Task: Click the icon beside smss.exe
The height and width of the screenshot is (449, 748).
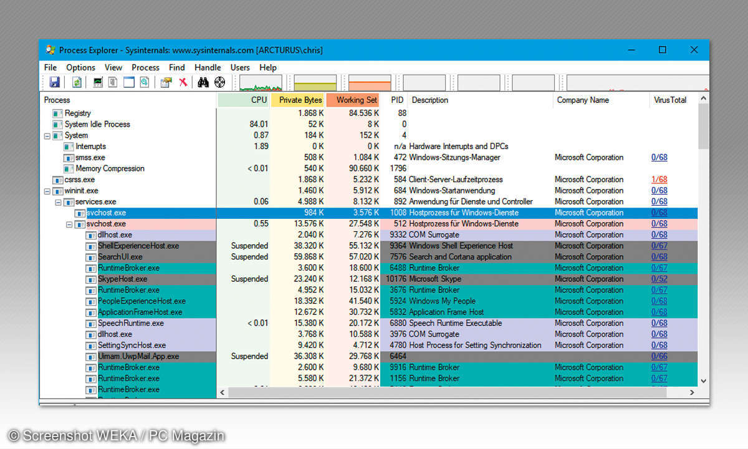Action: pyautogui.click(x=69, y=158)
